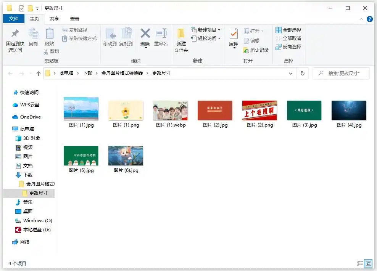Switch to the View (查看) tab

(x=74, y=19)
